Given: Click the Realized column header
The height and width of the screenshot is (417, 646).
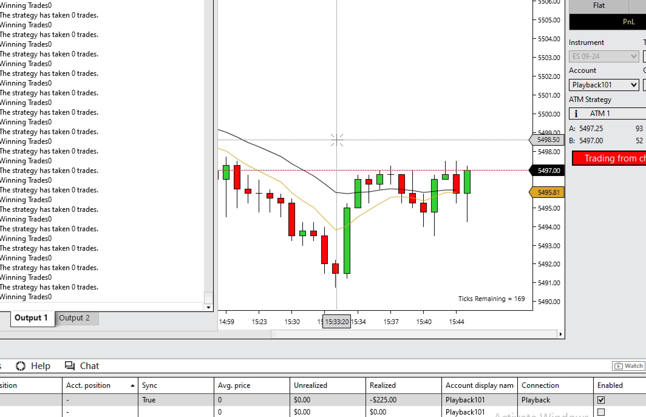Looking at the screenshot, I should (x=382, y=385).
